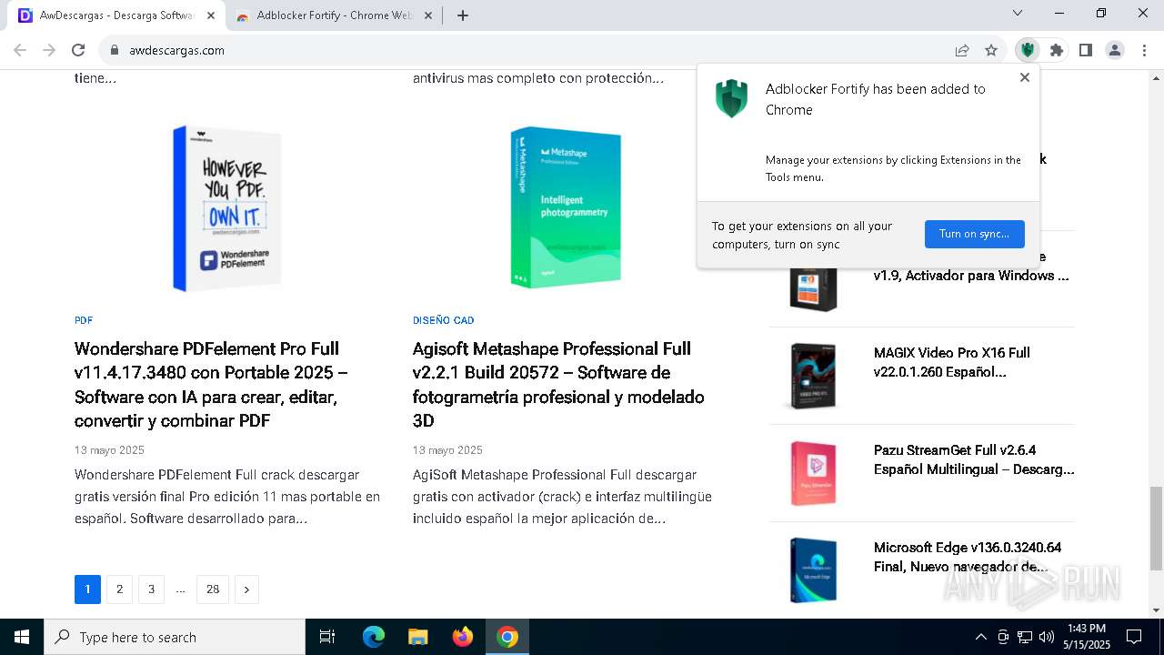
Task: Click Microsoft Edge sidebar thumbnail
Action: pos(813,570)
